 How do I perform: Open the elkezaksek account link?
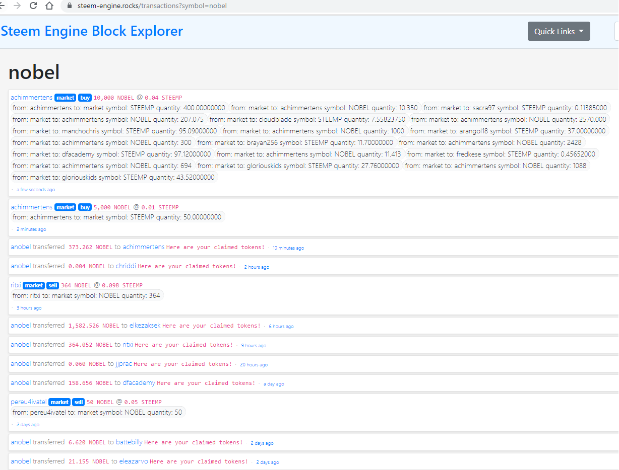coord(145,326)
